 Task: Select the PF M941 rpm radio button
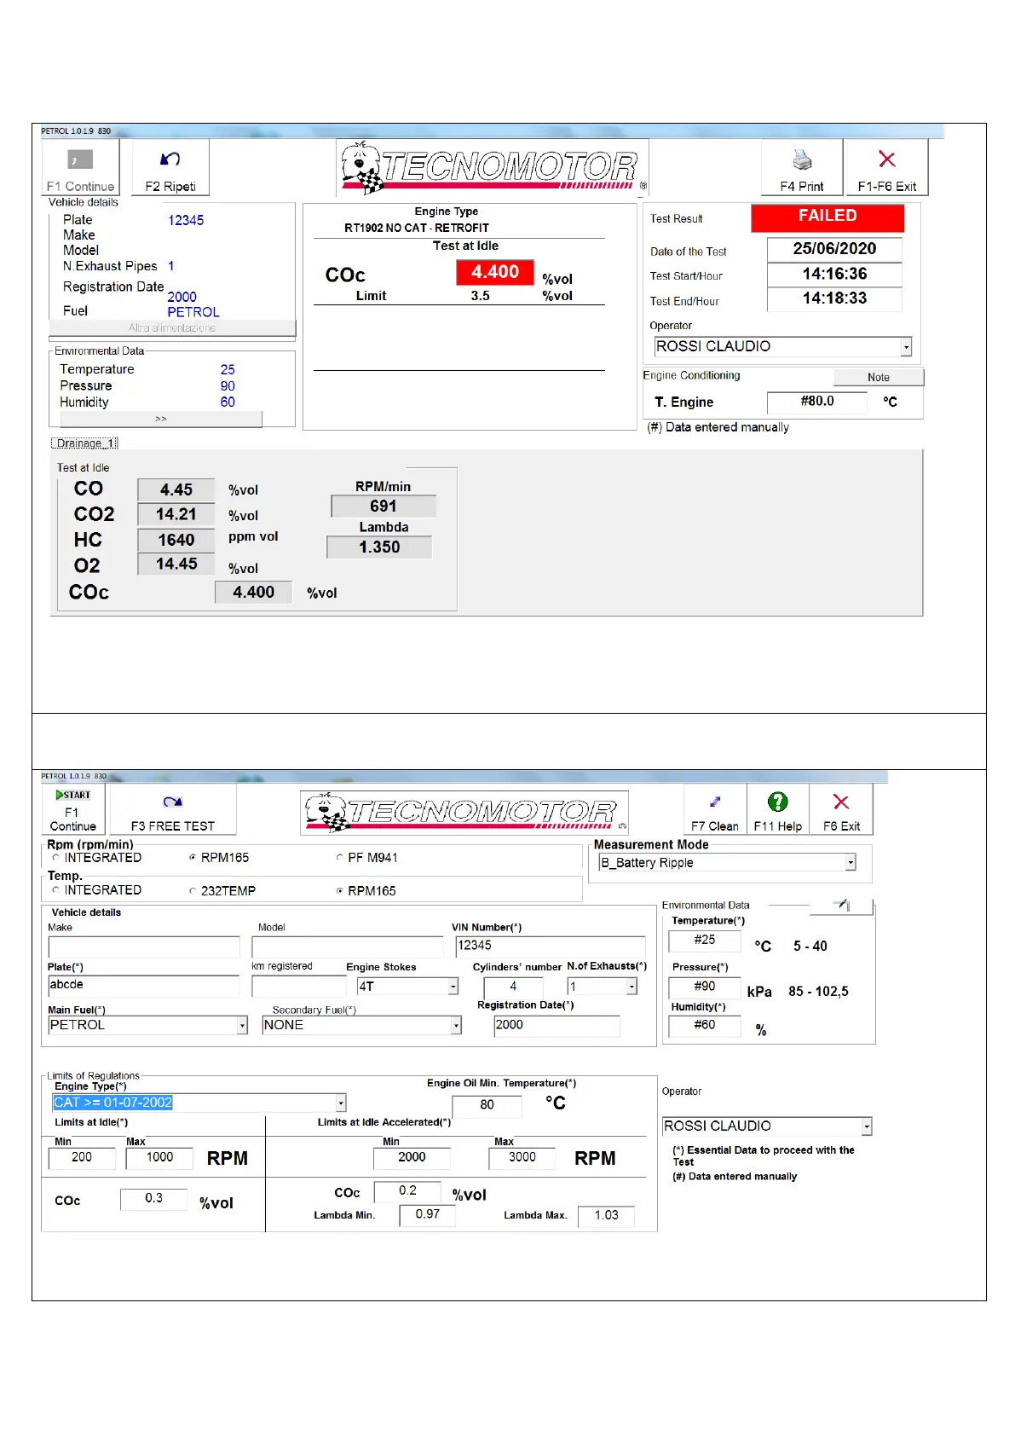point(340,858)
